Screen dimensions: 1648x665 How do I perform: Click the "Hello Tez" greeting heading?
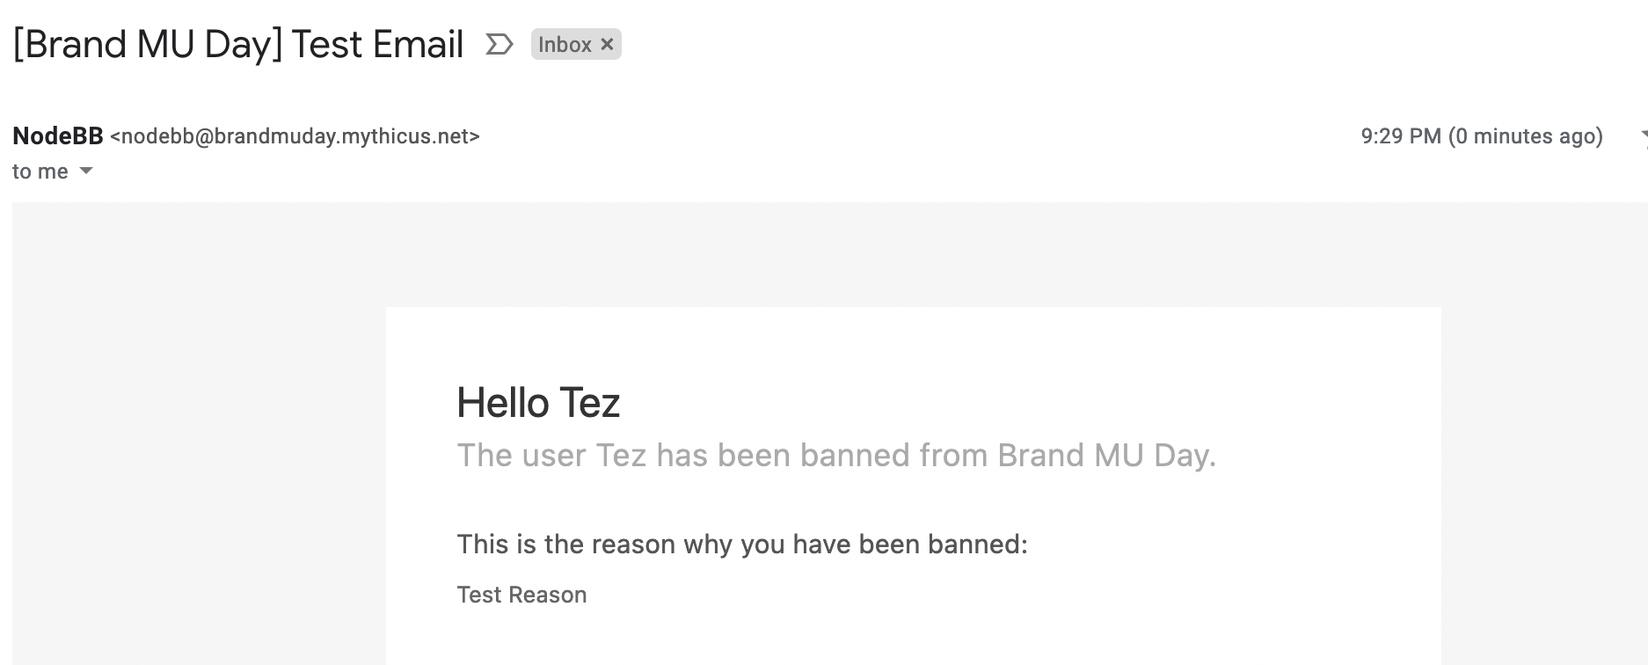point(538,403)
